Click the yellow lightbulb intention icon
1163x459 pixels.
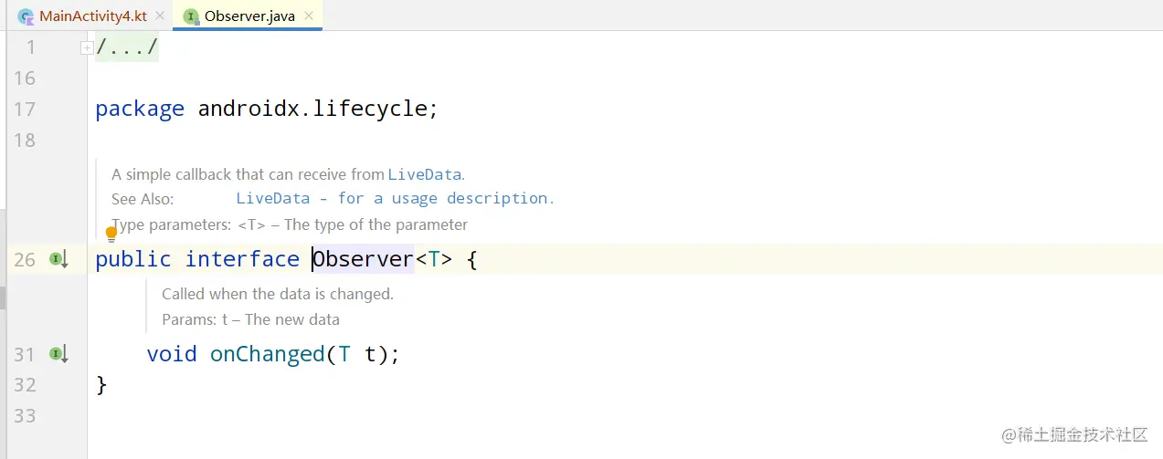111,235
